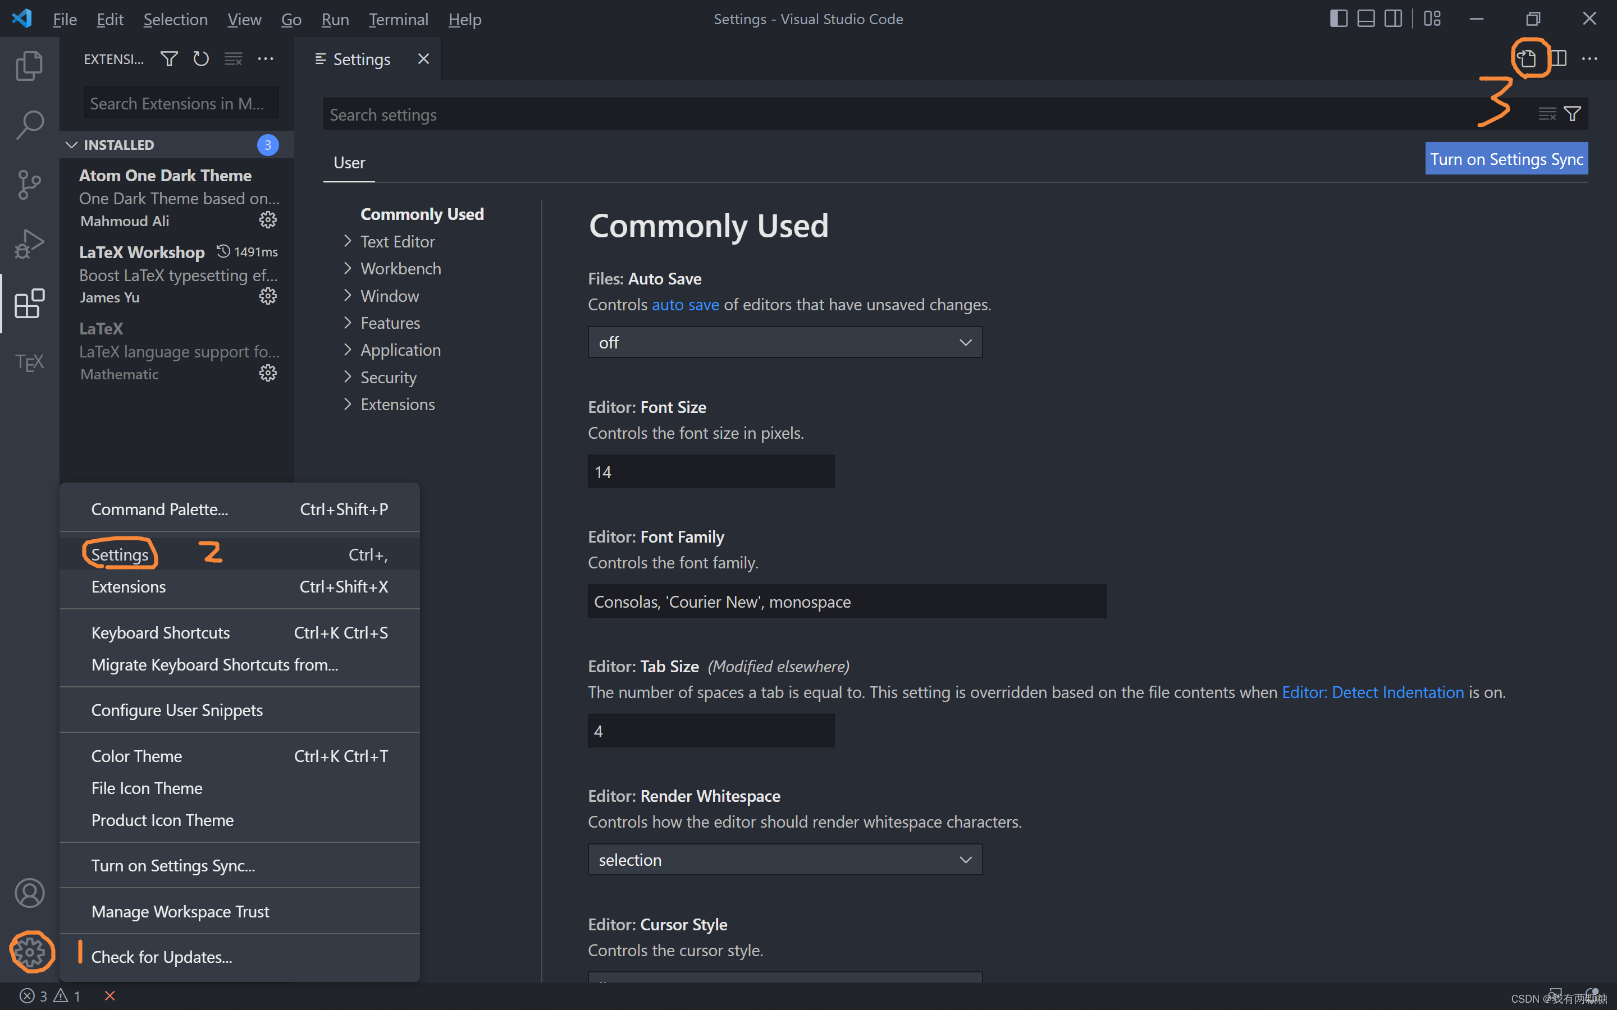The width and height of the screenshot is (1617, 1010).
Task: Toggle the bottom panel layout button
Action: click(x=1366, y=19)
